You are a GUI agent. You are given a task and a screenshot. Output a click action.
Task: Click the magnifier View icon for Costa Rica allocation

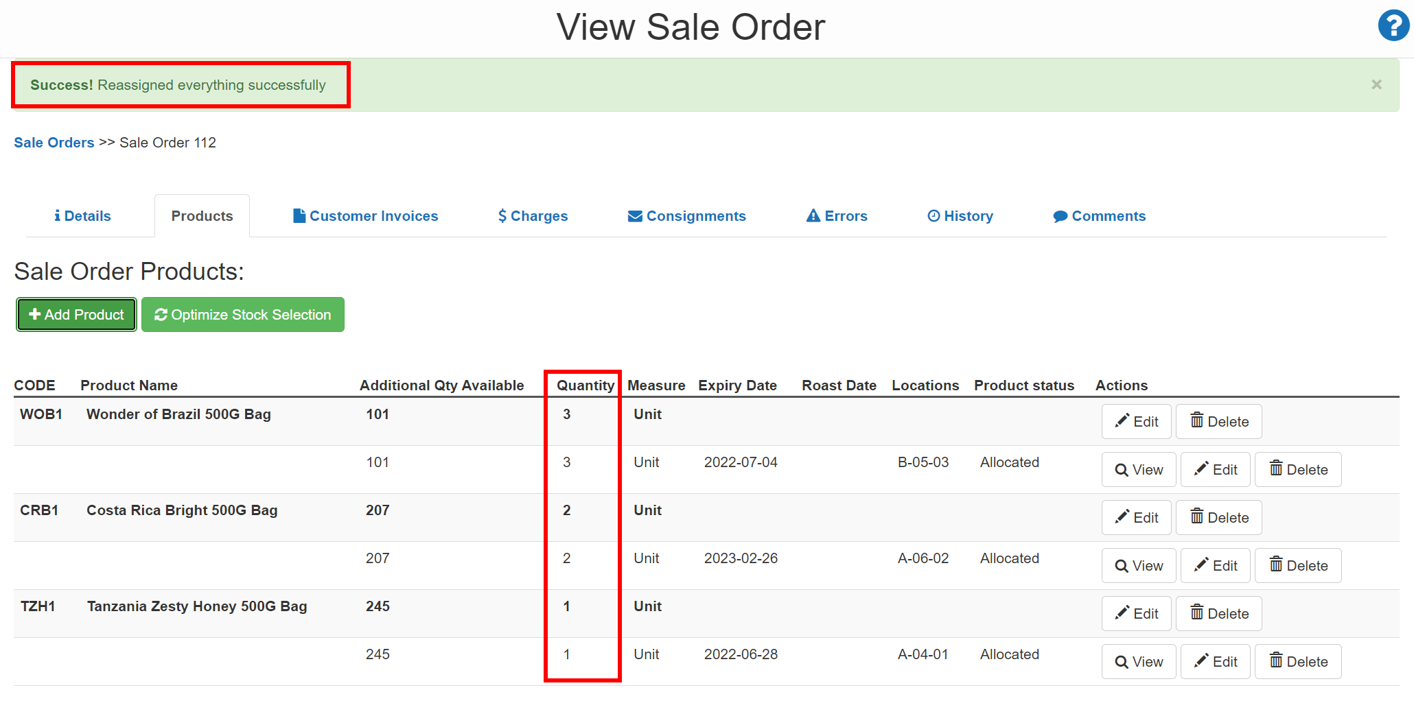1121,565
